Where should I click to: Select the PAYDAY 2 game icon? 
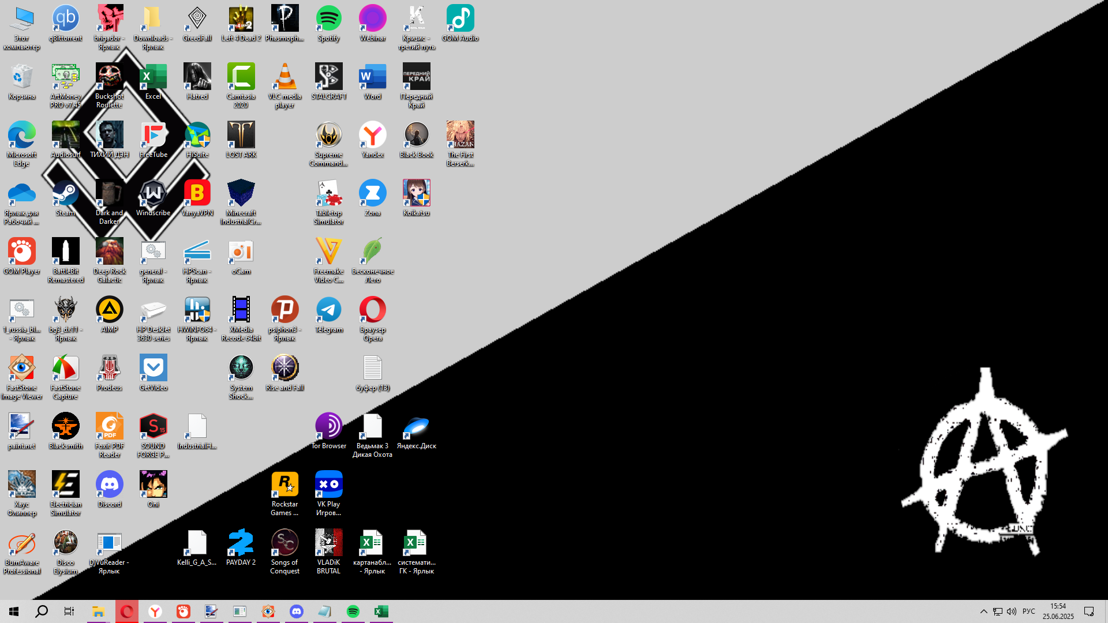pos(241,543)
